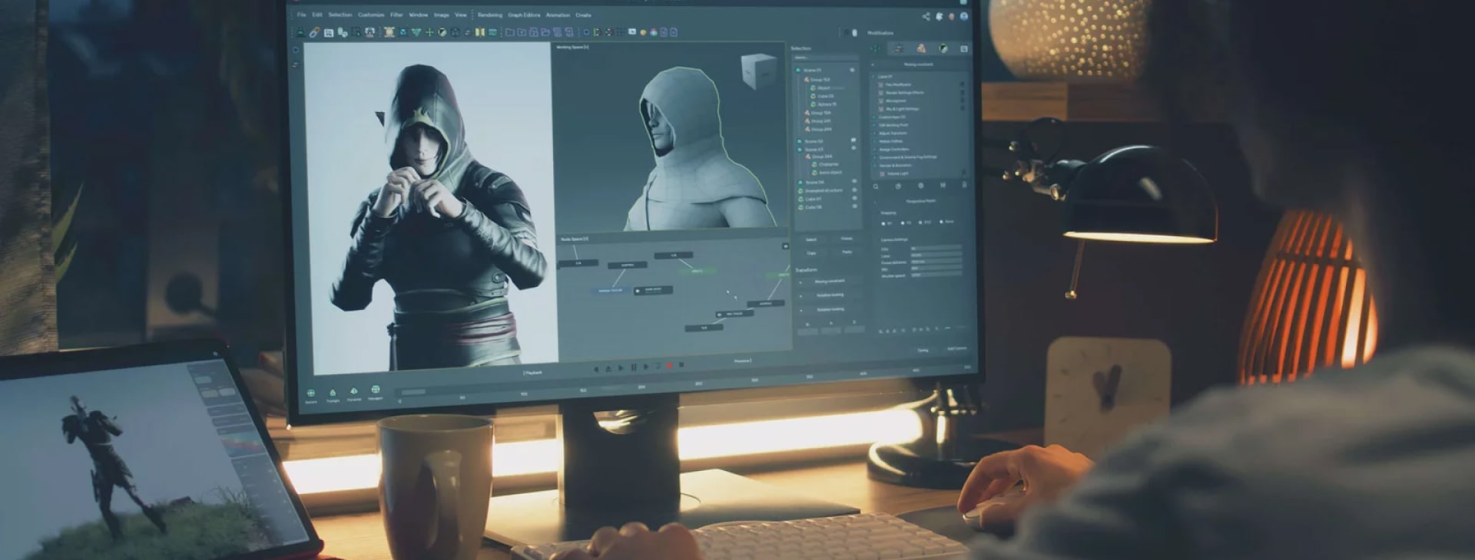
Task: Open the Rendering menu
Action: pos(489,15)
